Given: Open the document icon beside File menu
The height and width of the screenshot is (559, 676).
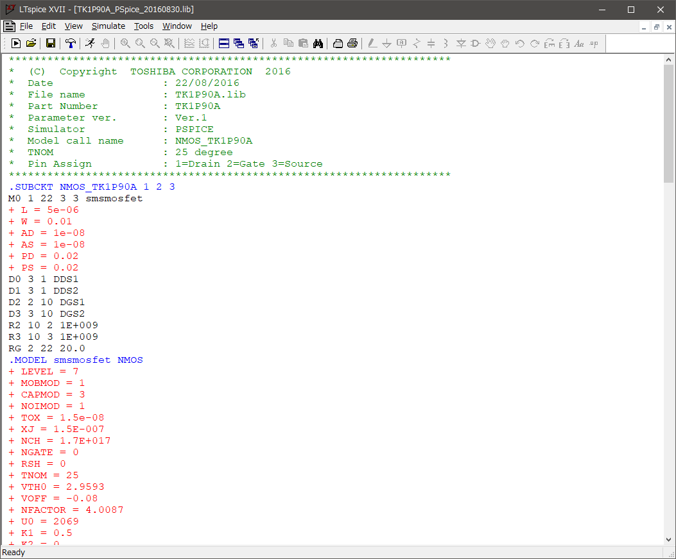Looking at the screenshot, I should 9,26.
